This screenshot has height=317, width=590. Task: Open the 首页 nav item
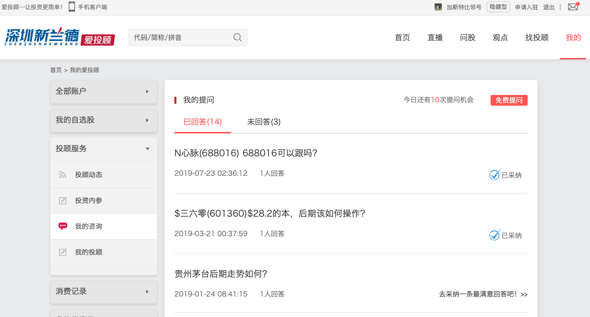(x=402, y=37)
